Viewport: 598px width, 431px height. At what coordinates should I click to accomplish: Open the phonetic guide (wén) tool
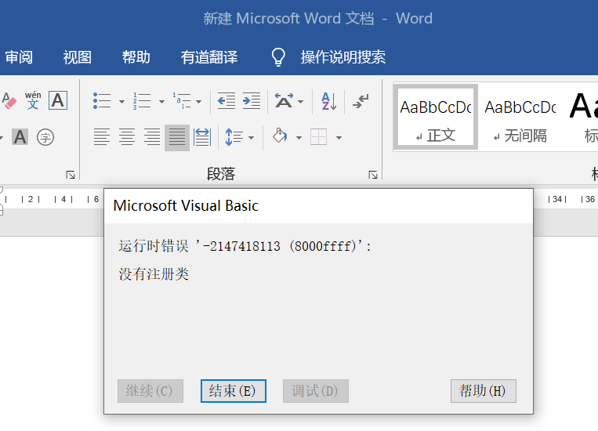(x=33, y=100)
